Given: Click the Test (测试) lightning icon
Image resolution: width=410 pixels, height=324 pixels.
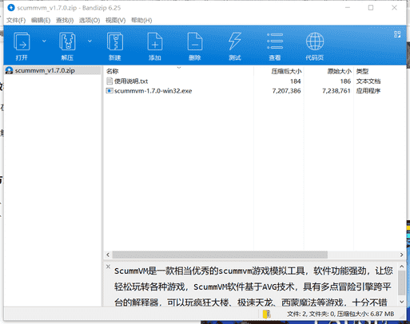Looking at the screenshot, I should pyautogui.click(x=235, y=41).
